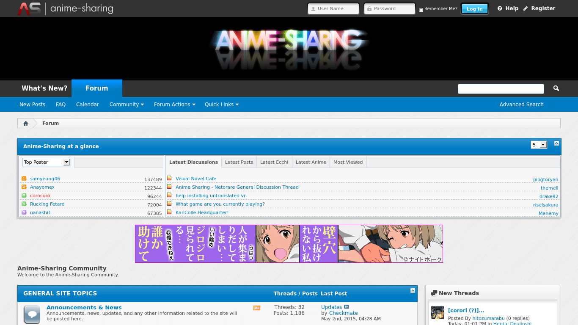Viewport: 578px width, 325px height.
Task: Open New Posts in navigation bar
Action: (32, 105)
